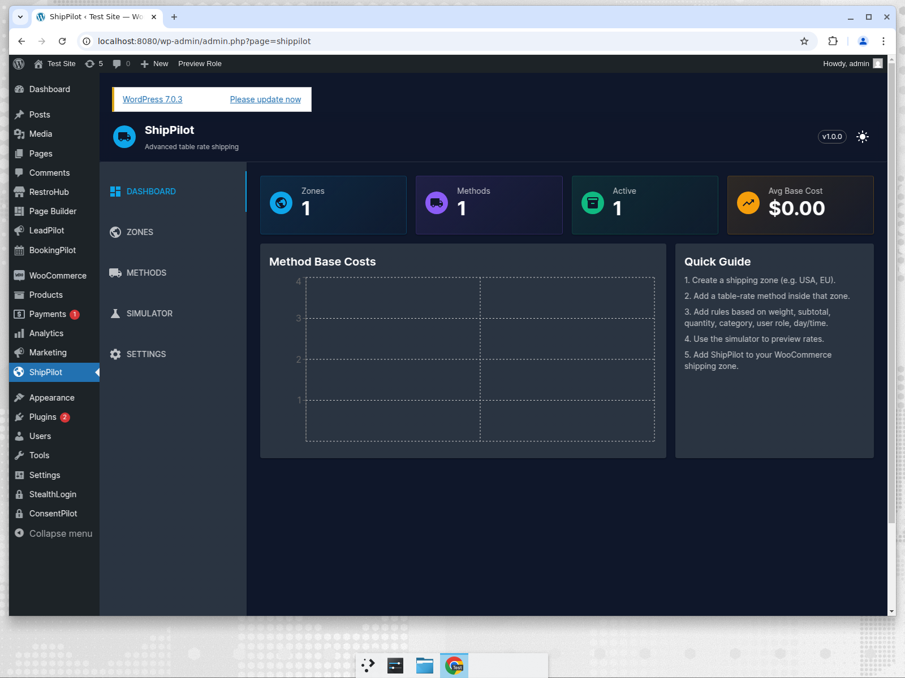This screenshot has height=678, width=905.
Task: Toggle the light/dark theme sun icon
Action: [x=863, y=137]
